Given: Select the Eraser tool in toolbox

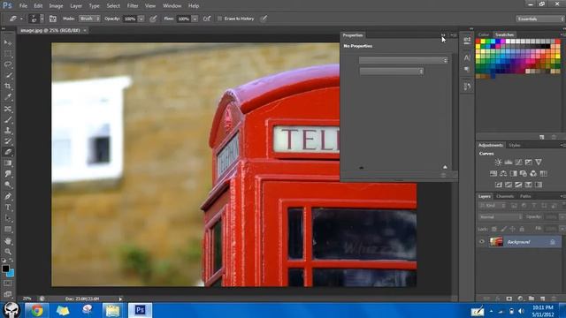Looking at the screenshot, I should click(8, 152).
